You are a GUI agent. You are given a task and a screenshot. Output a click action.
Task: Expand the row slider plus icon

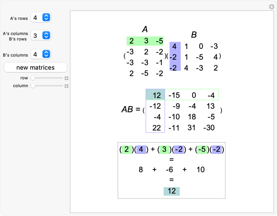(x=66, y=78)
